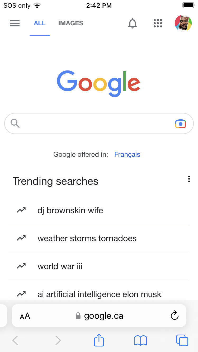198x352 pixels.
Task: Open the Safari share sheet
Action: click(99, 340)
